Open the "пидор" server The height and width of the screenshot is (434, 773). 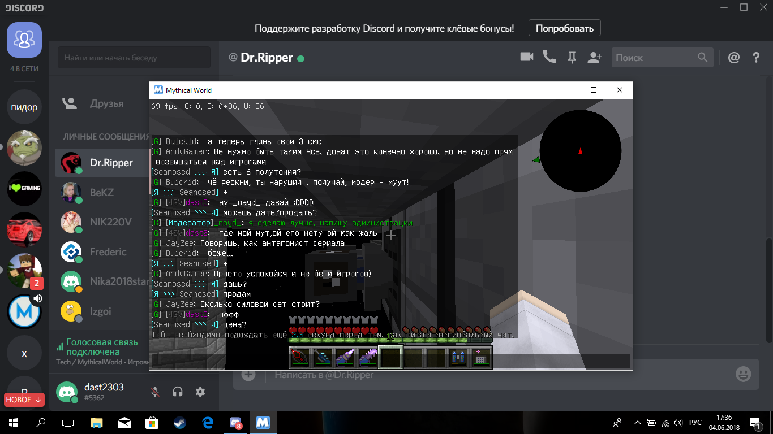tap(24, 107)
